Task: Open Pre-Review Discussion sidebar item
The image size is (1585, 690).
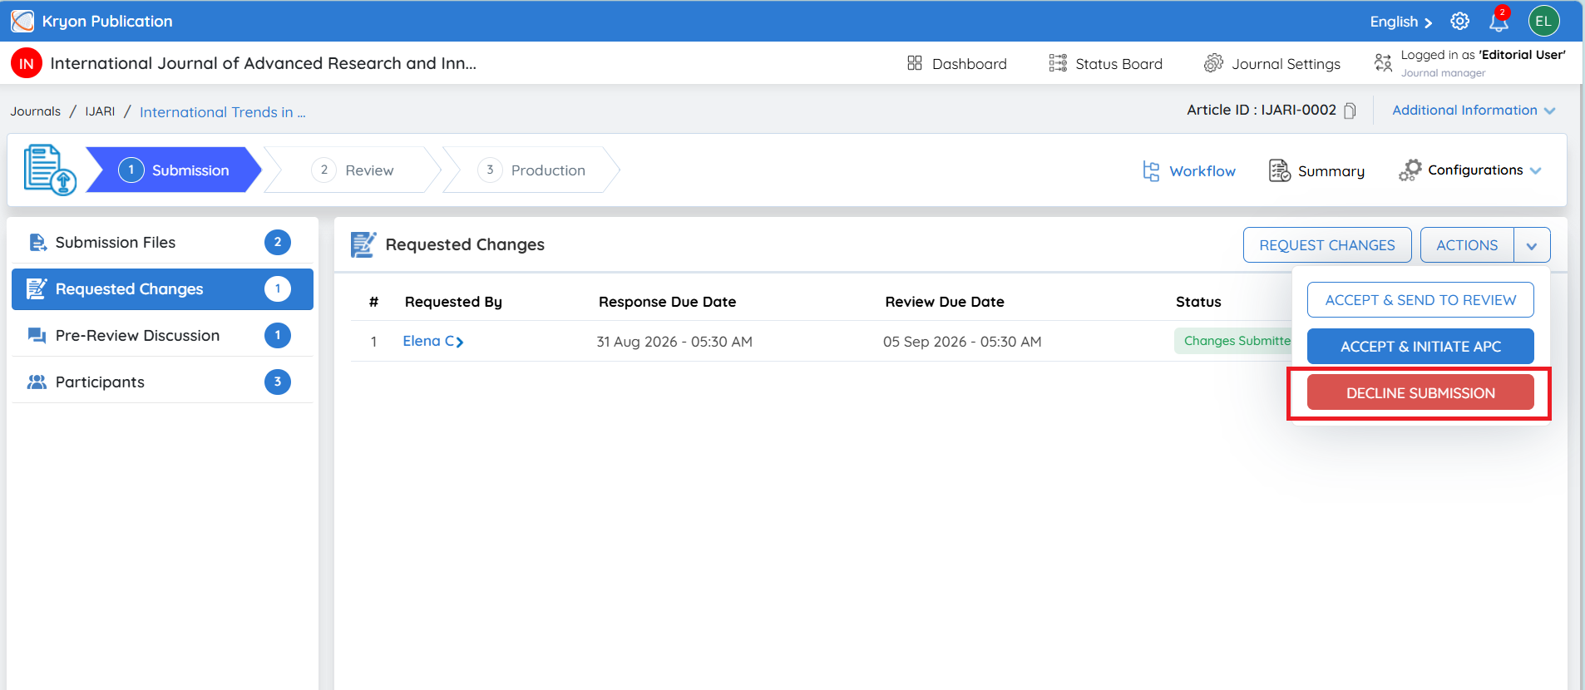Action: [162, 336]
